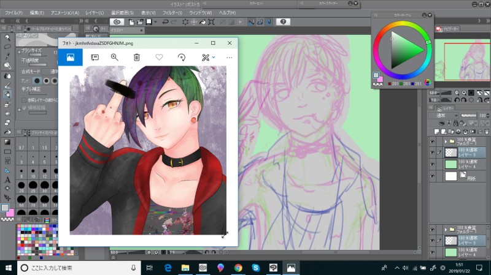Create a new file from command bar
The height and width of the screenshot is (275, 491).
click(x=131, y=22)
